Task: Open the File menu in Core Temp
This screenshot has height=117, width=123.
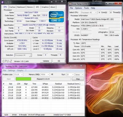Action: [71, 8]
